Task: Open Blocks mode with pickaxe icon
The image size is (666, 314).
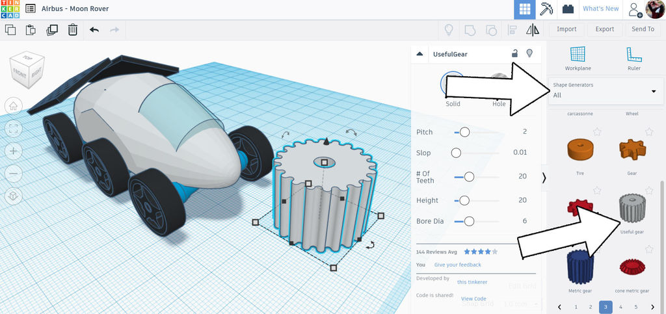Action: pos(546,9)
